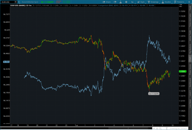Click the 23 label on the time axis

tap(66, 125)
